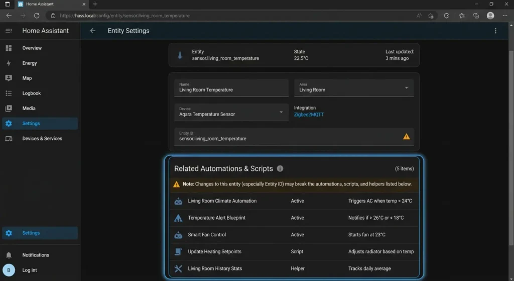
Task: Collapse the Home Assistant sidebar menu icon
Action: point(9,31)
